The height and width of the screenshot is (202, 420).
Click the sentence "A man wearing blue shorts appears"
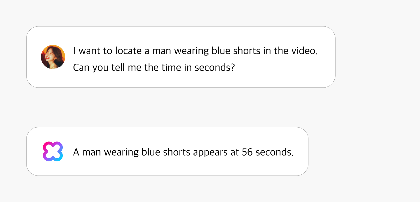pyautogui.click(x=183, y=152)
